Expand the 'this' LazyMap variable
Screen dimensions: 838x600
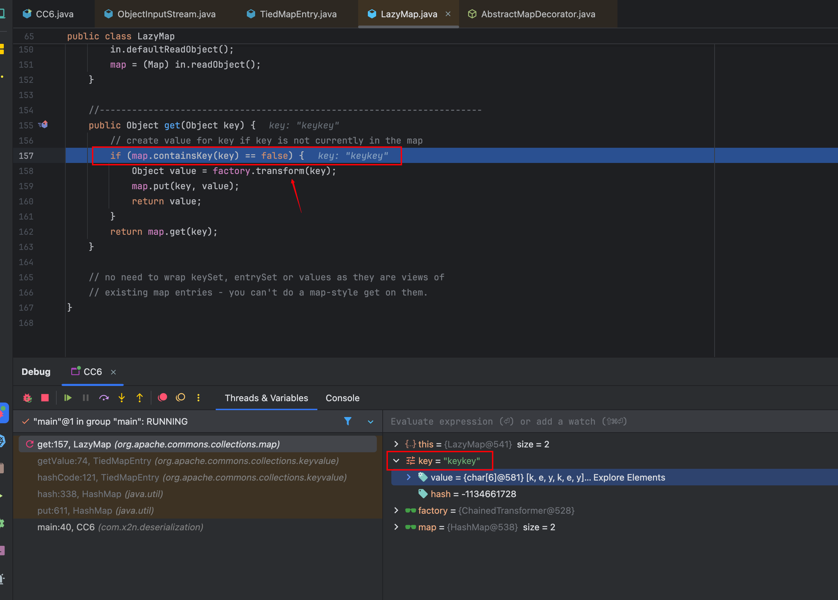click(397, 444)
